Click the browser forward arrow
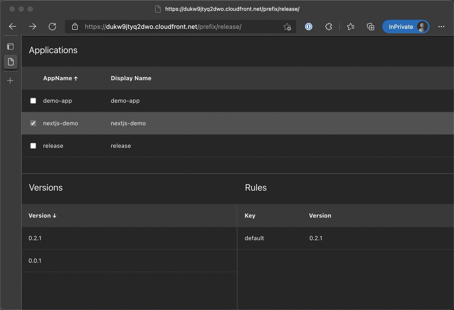Image resolution: width=454 pixels, height=310 pixels. pyautogui.click(x=32, y=27)
